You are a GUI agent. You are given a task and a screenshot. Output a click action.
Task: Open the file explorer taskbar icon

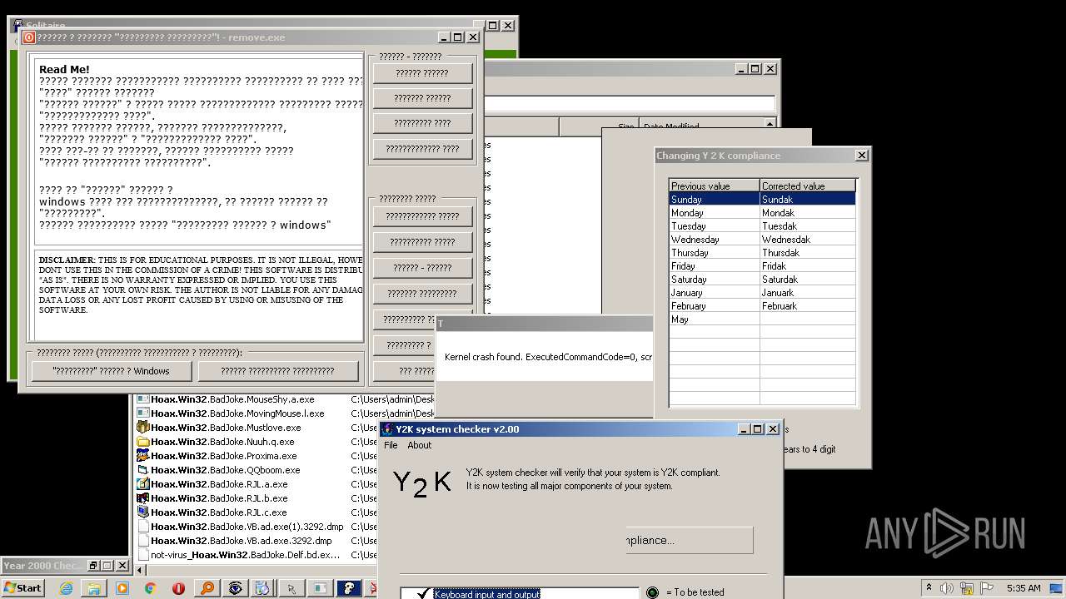coord(94,588)
